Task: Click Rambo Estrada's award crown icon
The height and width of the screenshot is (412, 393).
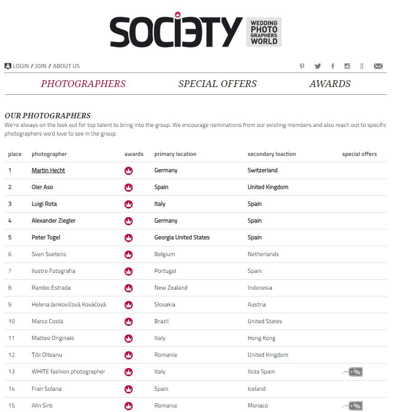Action: click(129, 288)
